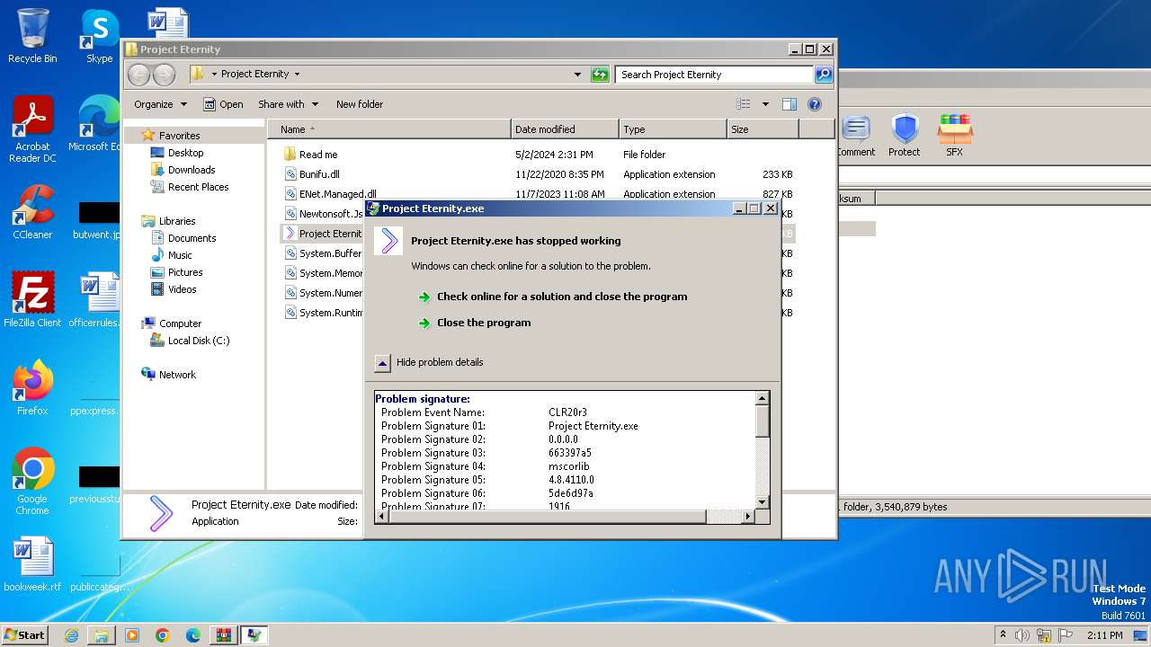
Task: Collapse details with Hide problem details arrow
Action: click(382, 363)
